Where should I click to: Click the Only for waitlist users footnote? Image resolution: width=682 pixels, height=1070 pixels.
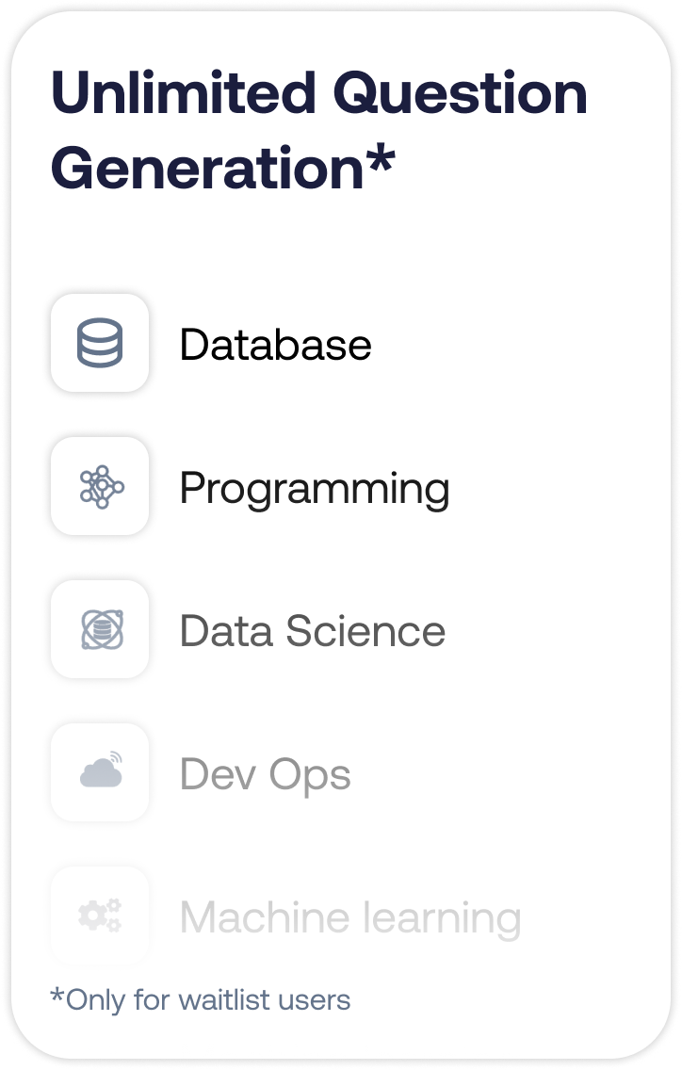pos(200,999)
